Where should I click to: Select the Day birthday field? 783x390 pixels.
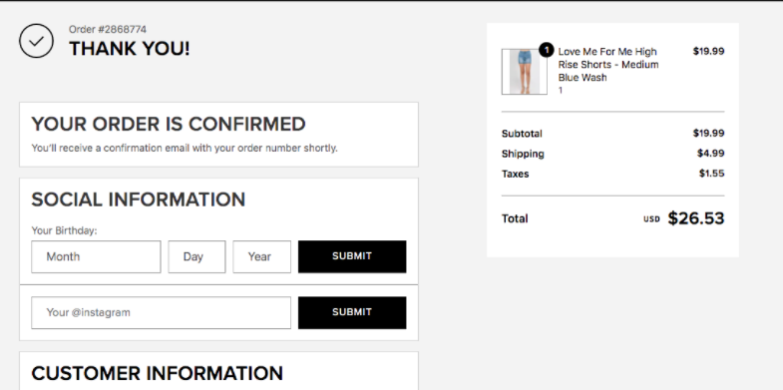pyautogui.click(x=196, y=256)
